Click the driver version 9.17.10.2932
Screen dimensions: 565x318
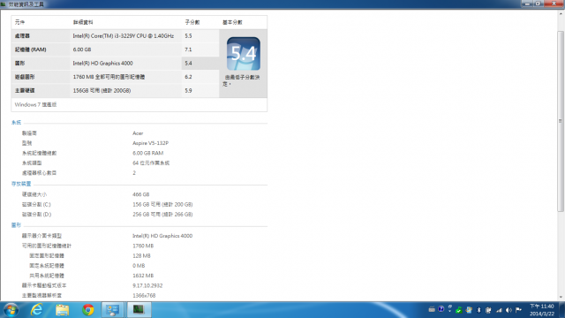[147, 285]
